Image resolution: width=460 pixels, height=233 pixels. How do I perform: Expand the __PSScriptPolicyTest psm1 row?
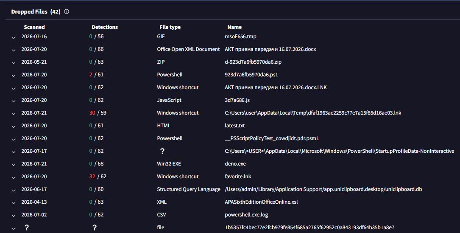point(14,139)
